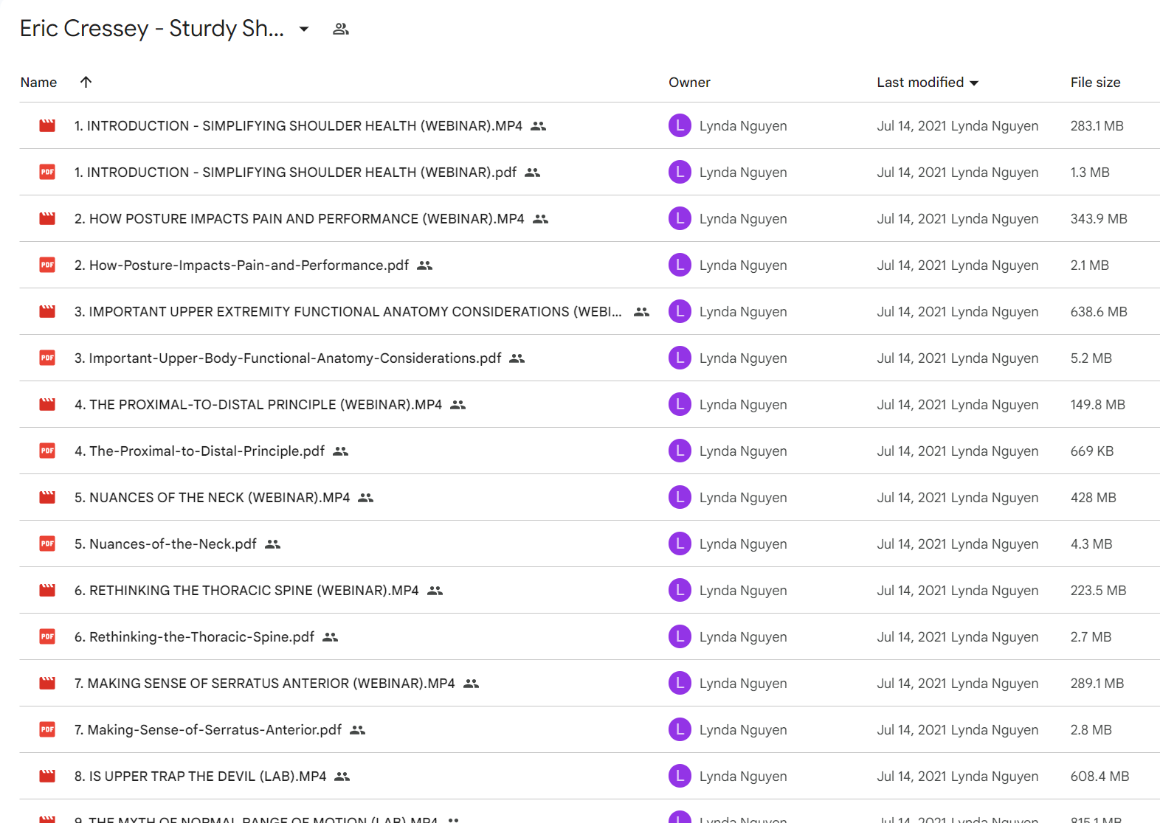The width and height of the screenshot is (1160, 823).
Task: Click video icon for 1. Introduction MP4
Action: [47, 126]
